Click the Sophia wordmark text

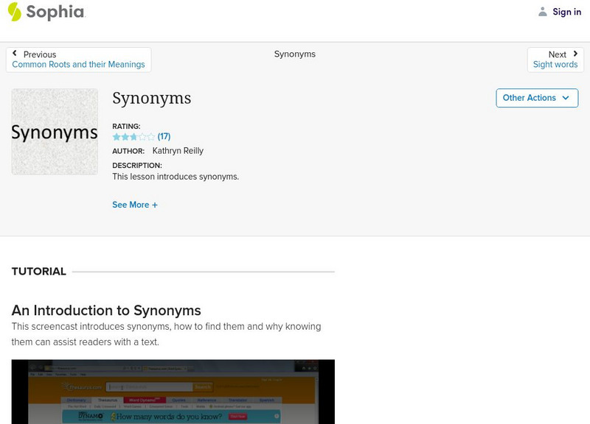(x=55, y=12)
